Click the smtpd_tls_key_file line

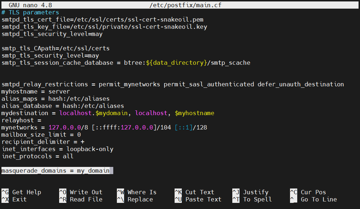104,27
